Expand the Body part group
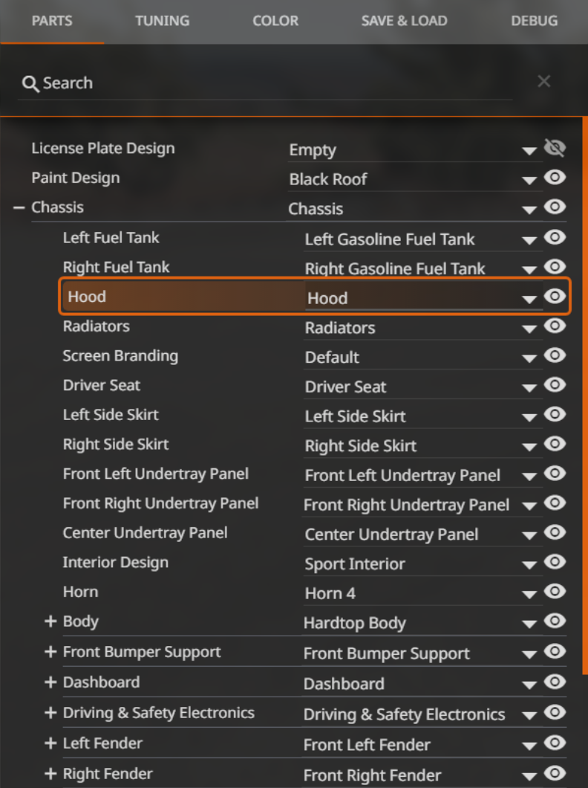Image resolution: width=588 pixels, height=788 pixels. pos(50,621)
